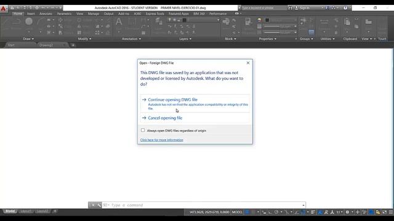Switch to the Layout2 tab
The image size is (394, 221).
(x=42, y=211)
